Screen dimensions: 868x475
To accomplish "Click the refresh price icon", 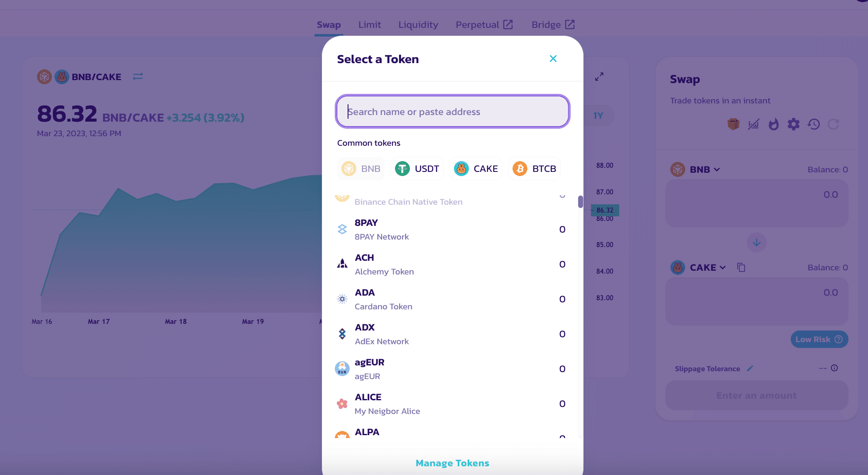I will 834,124.
